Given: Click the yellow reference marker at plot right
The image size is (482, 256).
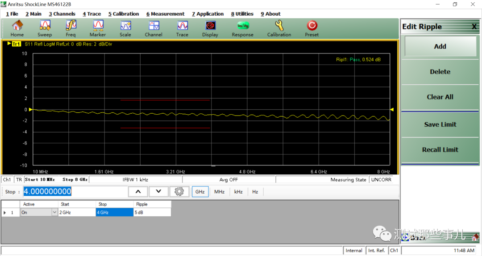Looking at the screenshot, I should (x=392, y=109).
